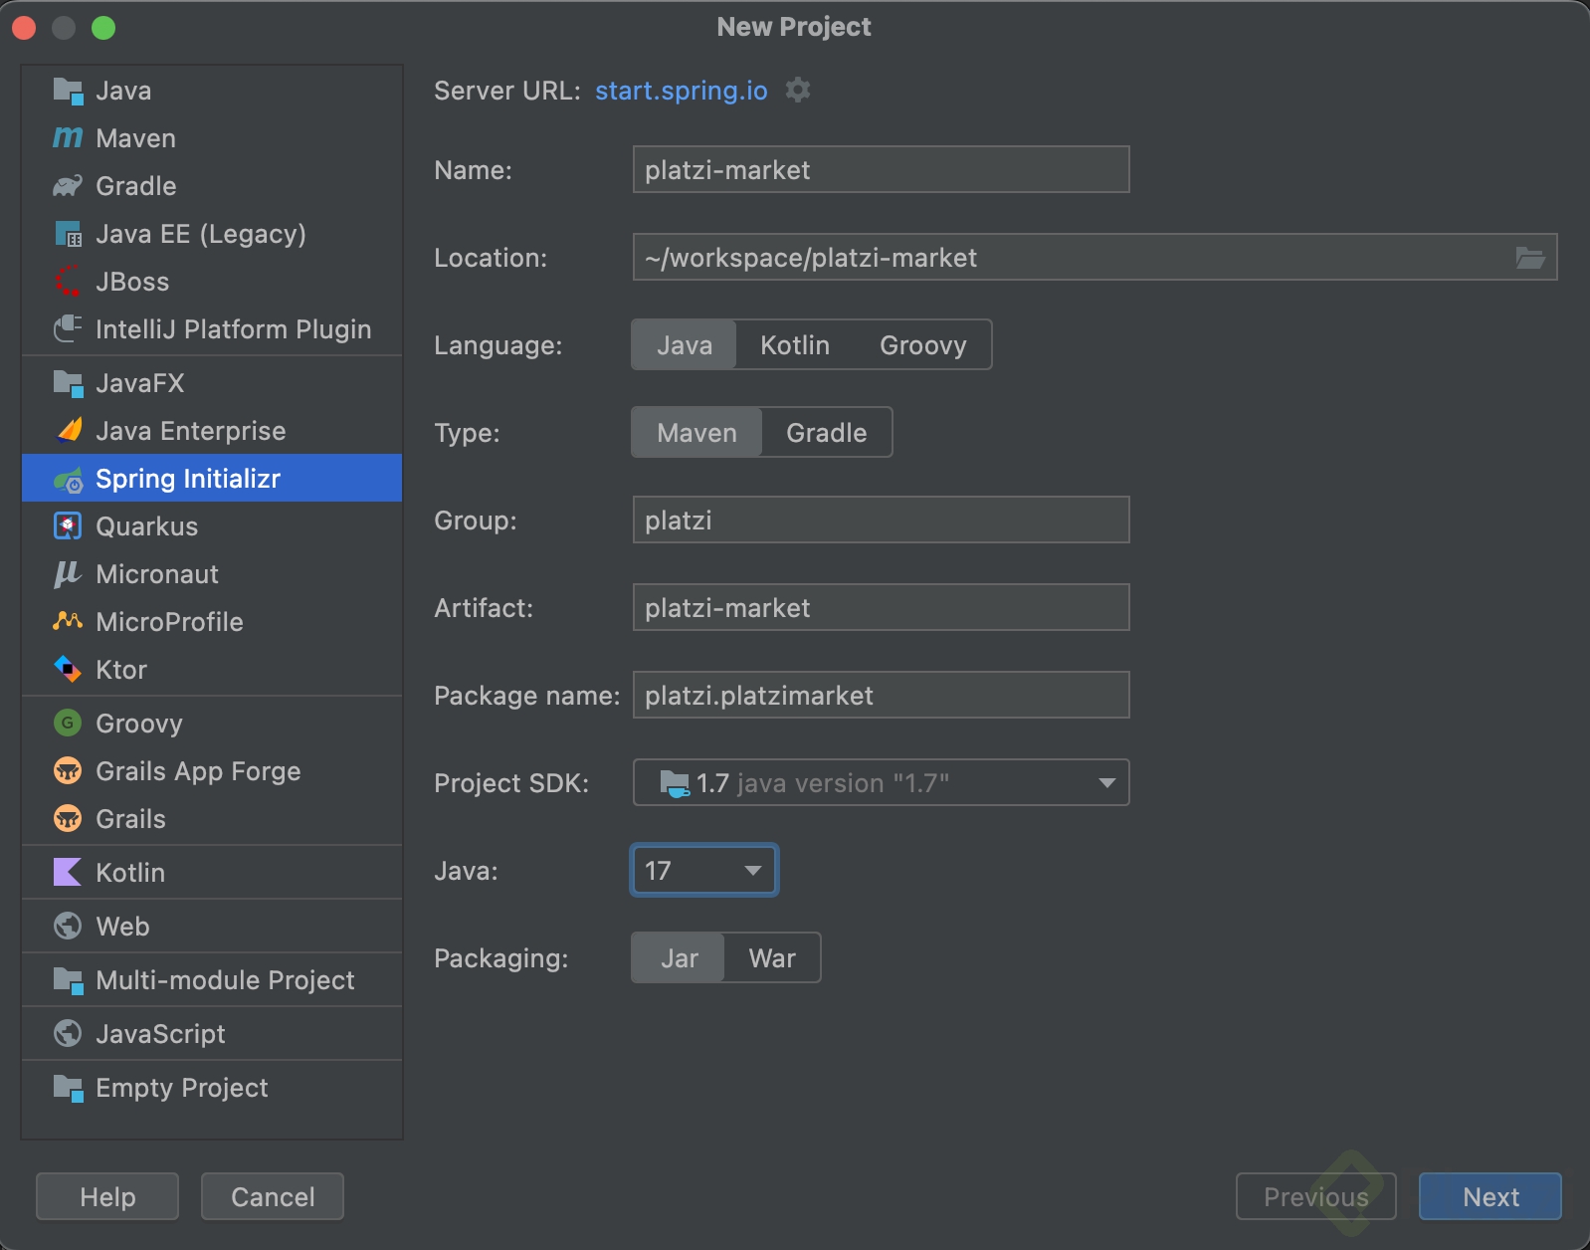
Task: Select Maven in the project list
Action: (212, 137)
